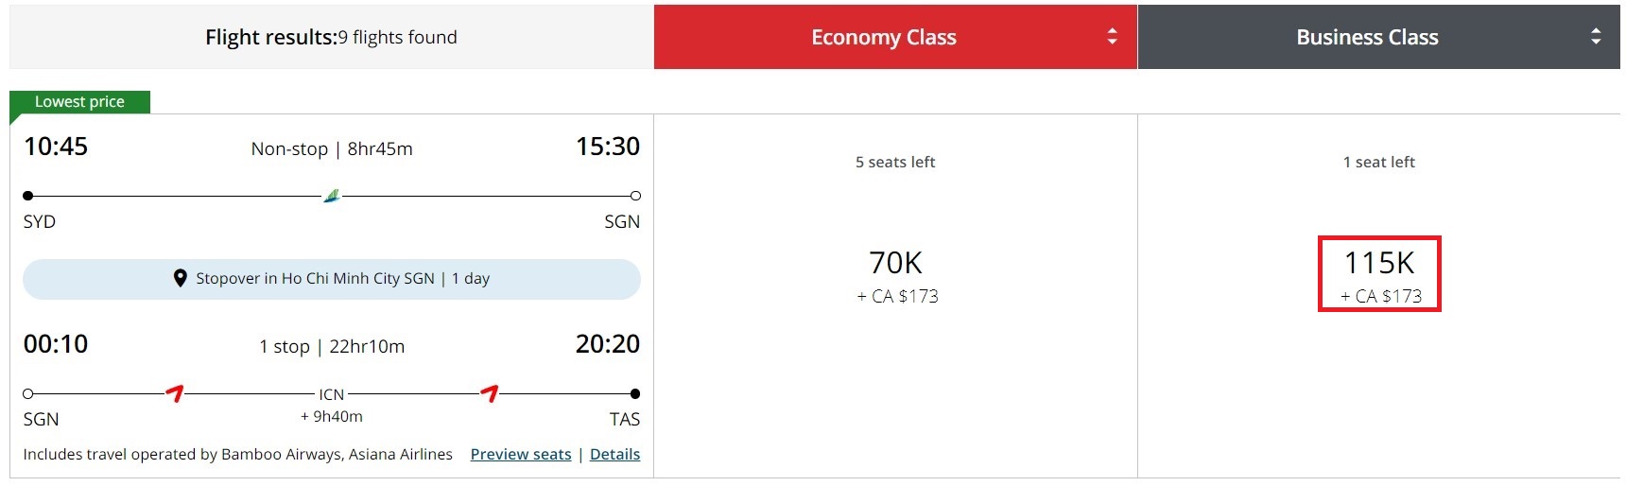Click the ICN layover label
The image size is (1626, 486).
[332, 394]
